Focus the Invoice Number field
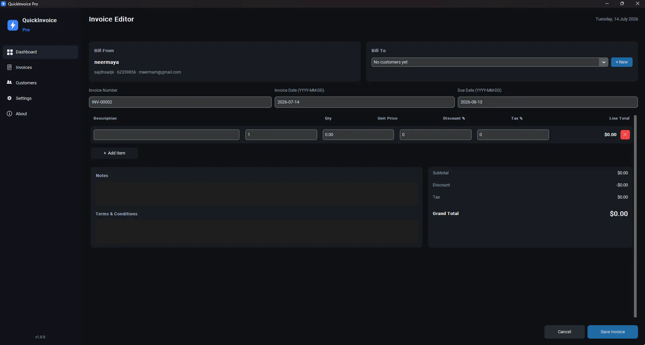 click(x=180, y=102)
